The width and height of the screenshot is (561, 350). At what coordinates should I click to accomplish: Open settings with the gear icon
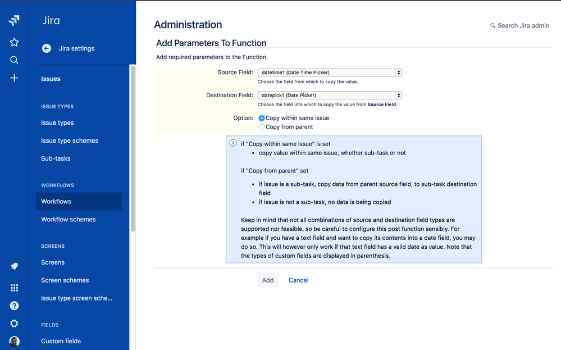coord(14,324)
